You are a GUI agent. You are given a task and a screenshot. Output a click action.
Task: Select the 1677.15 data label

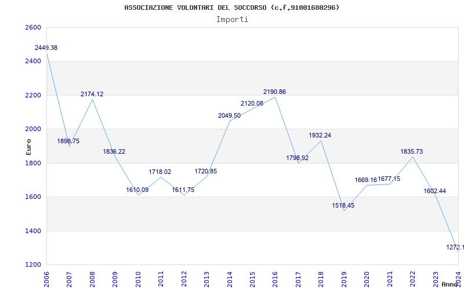[x=389, y=179]
